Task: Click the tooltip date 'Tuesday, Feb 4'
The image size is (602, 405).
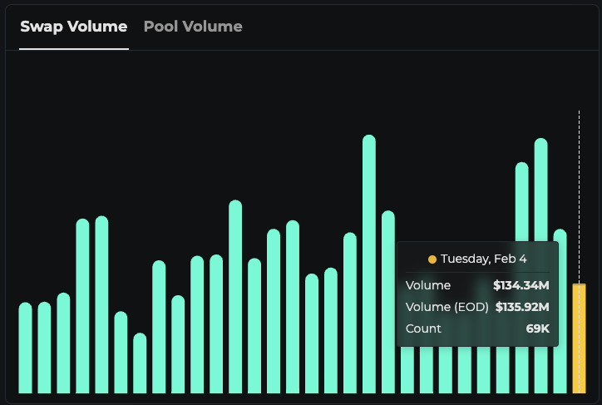Action: (483, 259)
